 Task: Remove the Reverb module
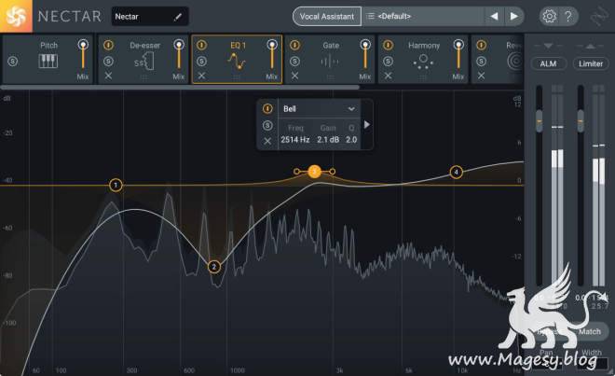[481, 76]
